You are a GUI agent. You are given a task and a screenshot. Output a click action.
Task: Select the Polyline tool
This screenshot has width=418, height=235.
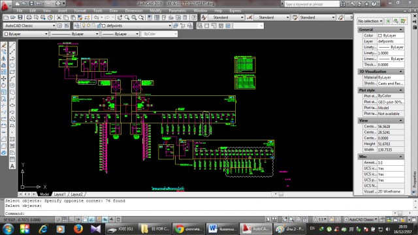[12, 59]
